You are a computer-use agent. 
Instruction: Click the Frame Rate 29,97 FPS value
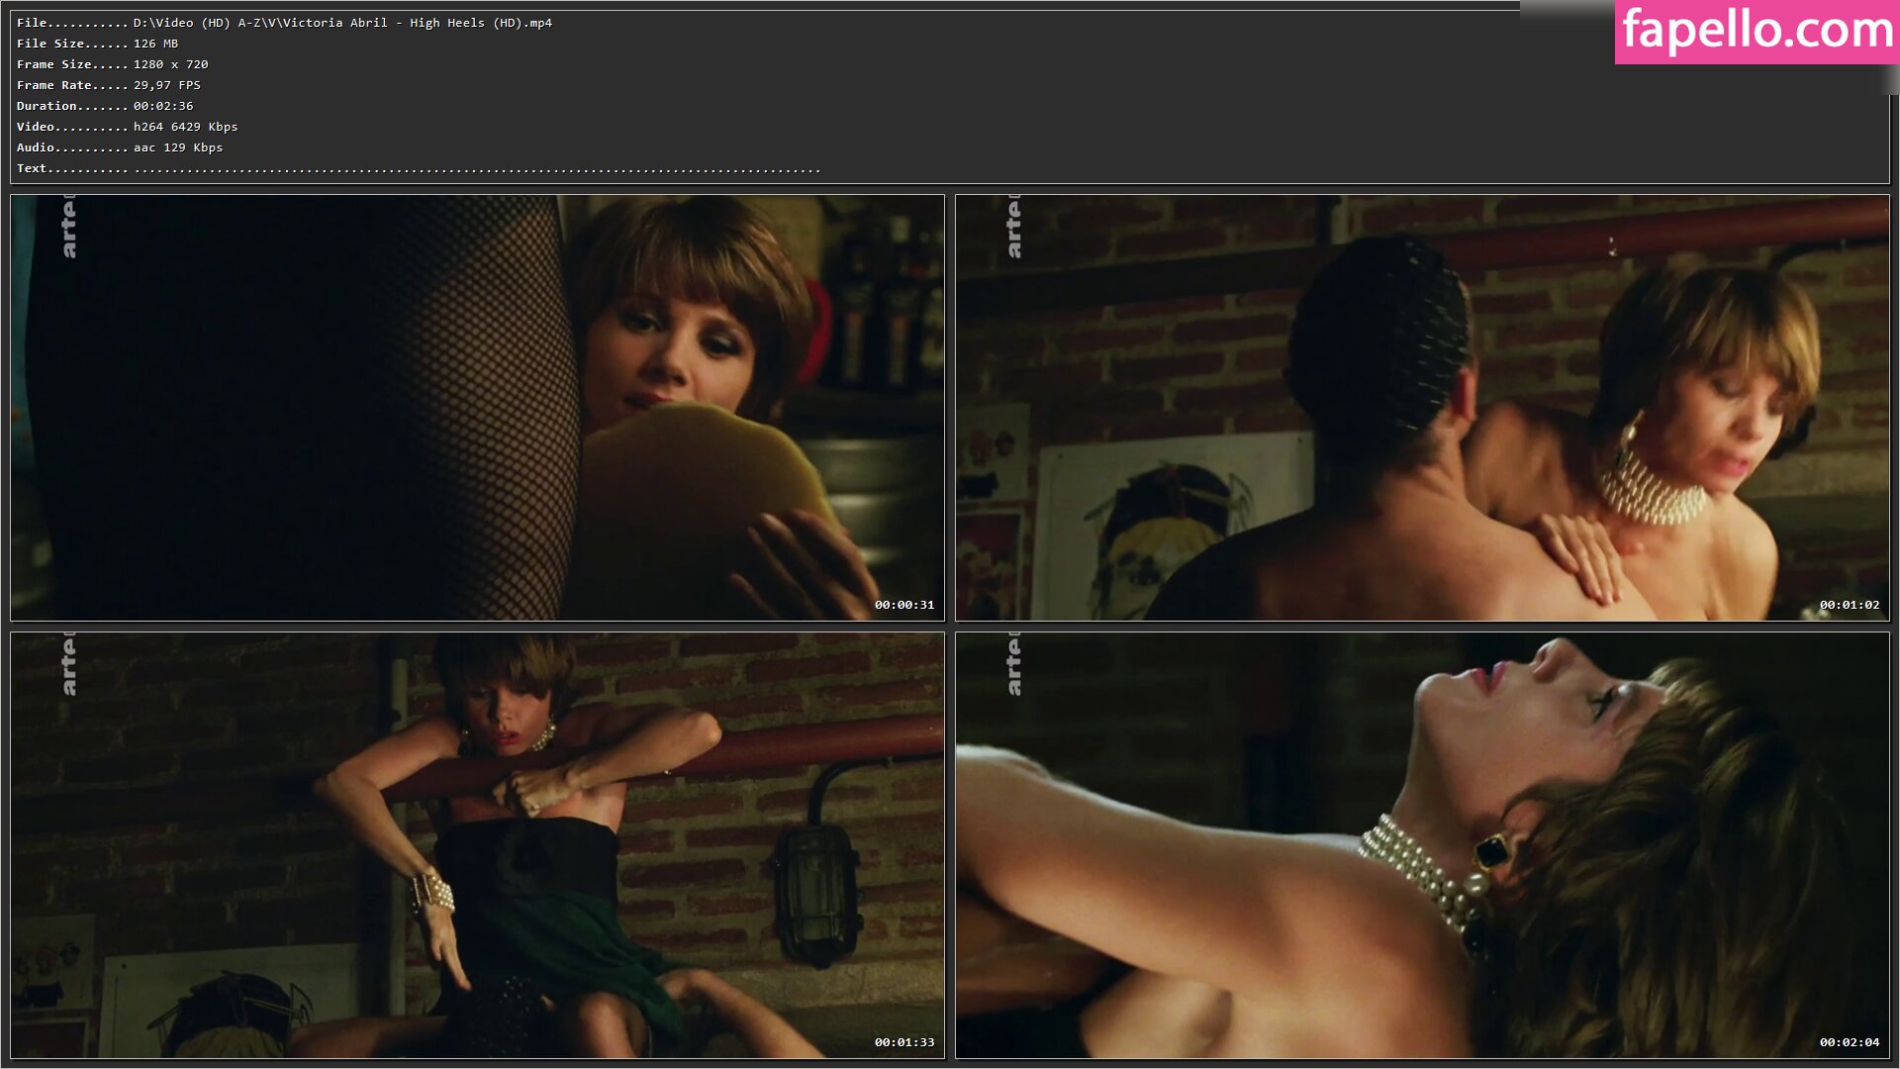pos(166,85)
